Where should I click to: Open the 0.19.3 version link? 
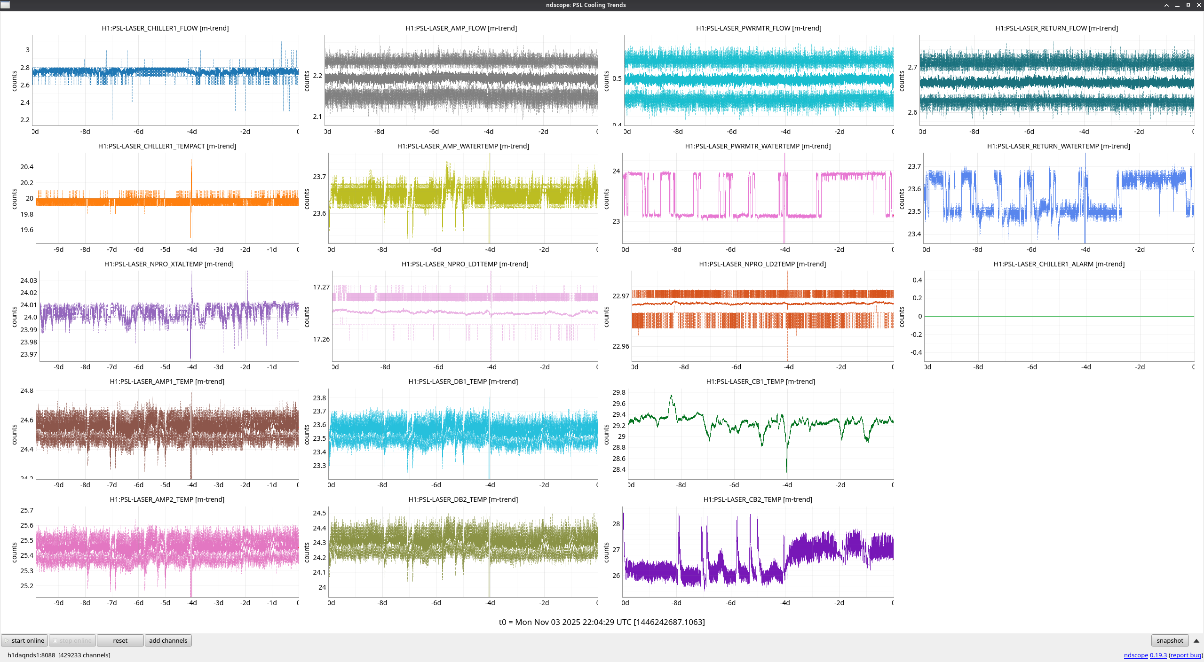pos(1158,655)
